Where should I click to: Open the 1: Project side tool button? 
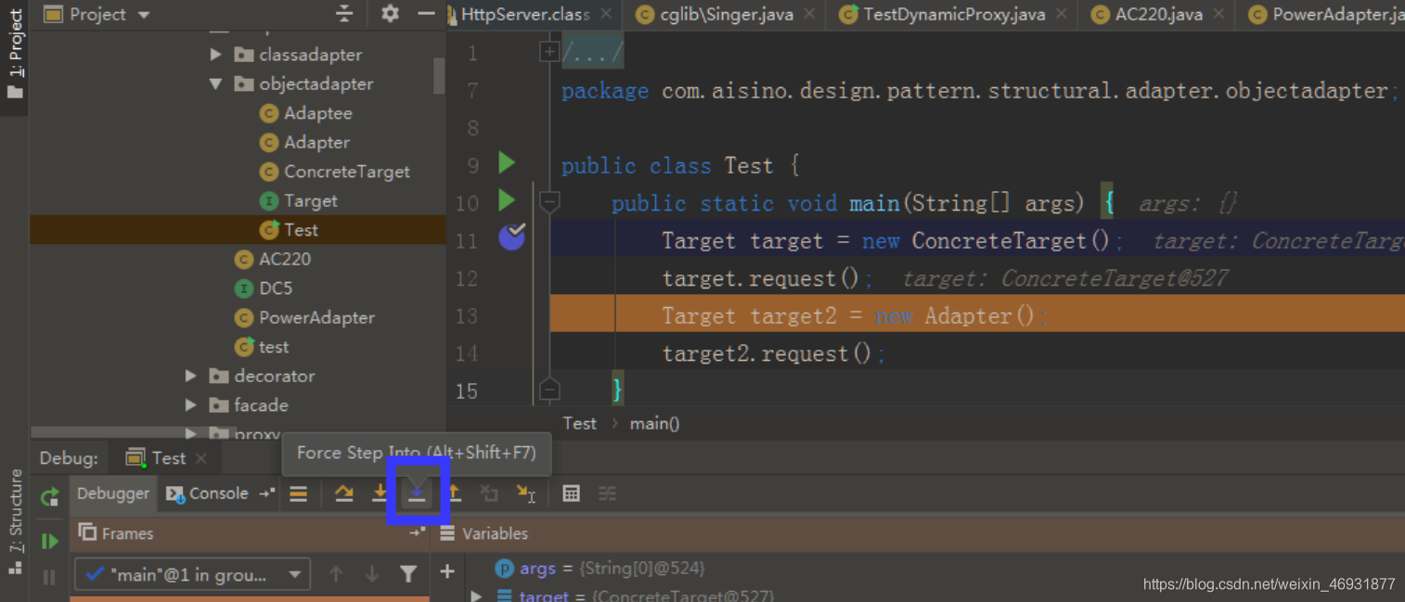click(x=15, y=56)
